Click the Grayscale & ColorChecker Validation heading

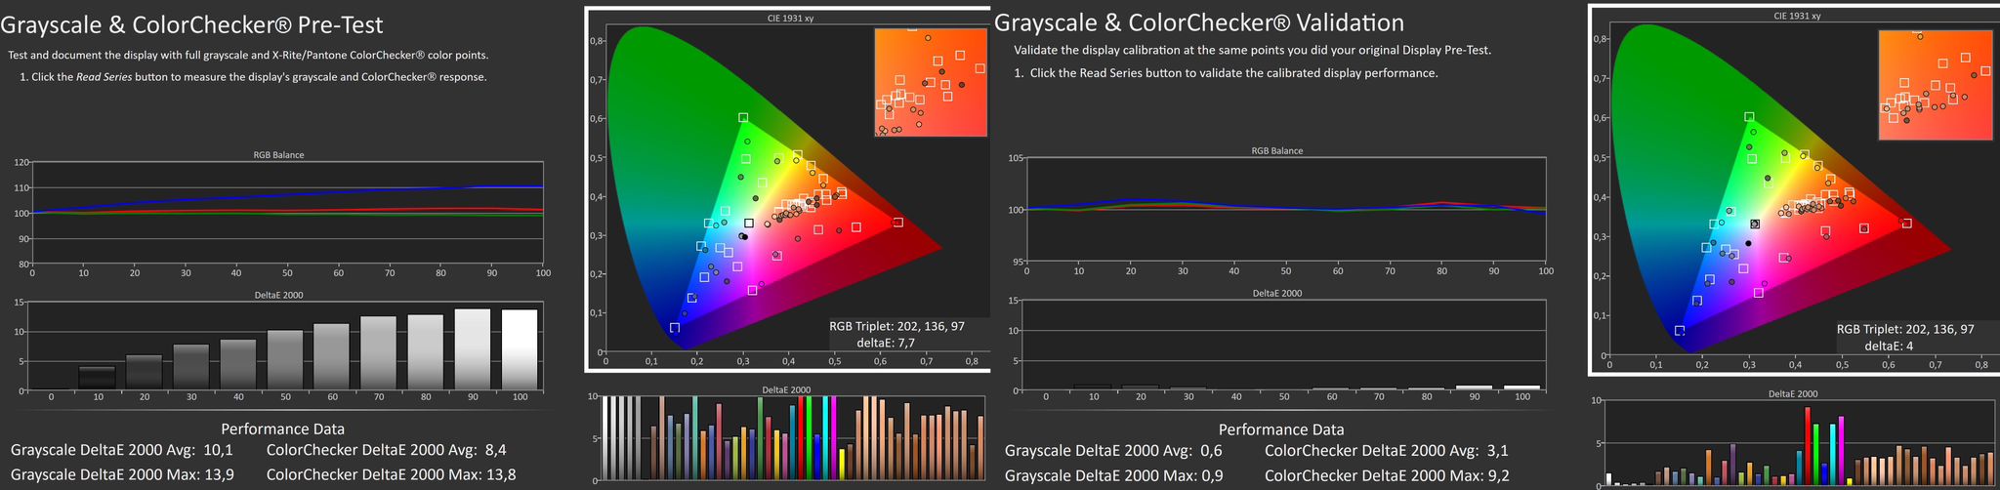click(x=1199, y=22)
